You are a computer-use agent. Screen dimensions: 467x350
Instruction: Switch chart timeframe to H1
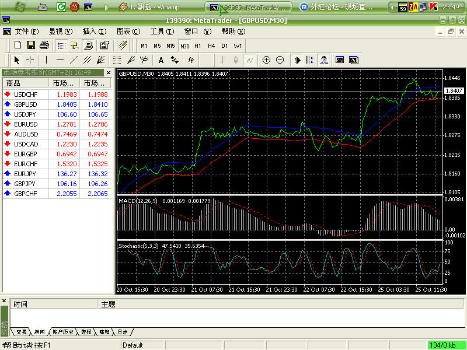point(198,45)
